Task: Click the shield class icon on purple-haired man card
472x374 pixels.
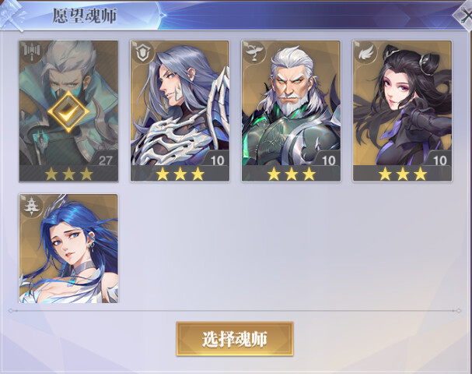Action: [x=143, y=52]
